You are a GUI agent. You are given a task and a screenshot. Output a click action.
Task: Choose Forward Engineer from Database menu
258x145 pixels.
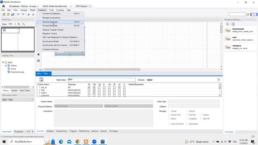[x=60, y=26]
